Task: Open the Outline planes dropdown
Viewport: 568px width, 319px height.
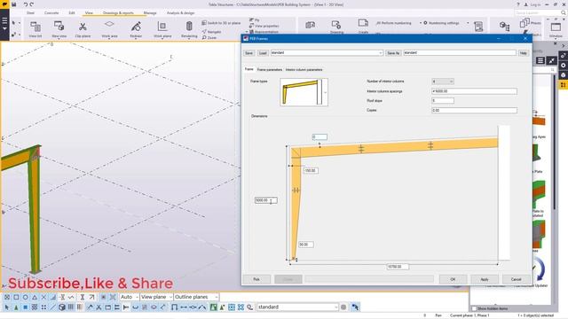Action: [196, 297]
